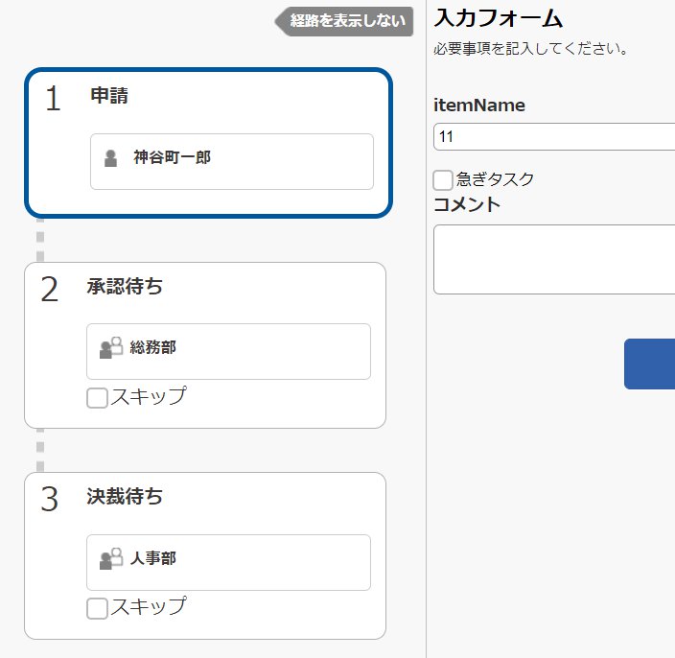This screenshot has width=675, height=658.
Task: Enable スキップ for the 承認待ち step
Action: point(97,398)
